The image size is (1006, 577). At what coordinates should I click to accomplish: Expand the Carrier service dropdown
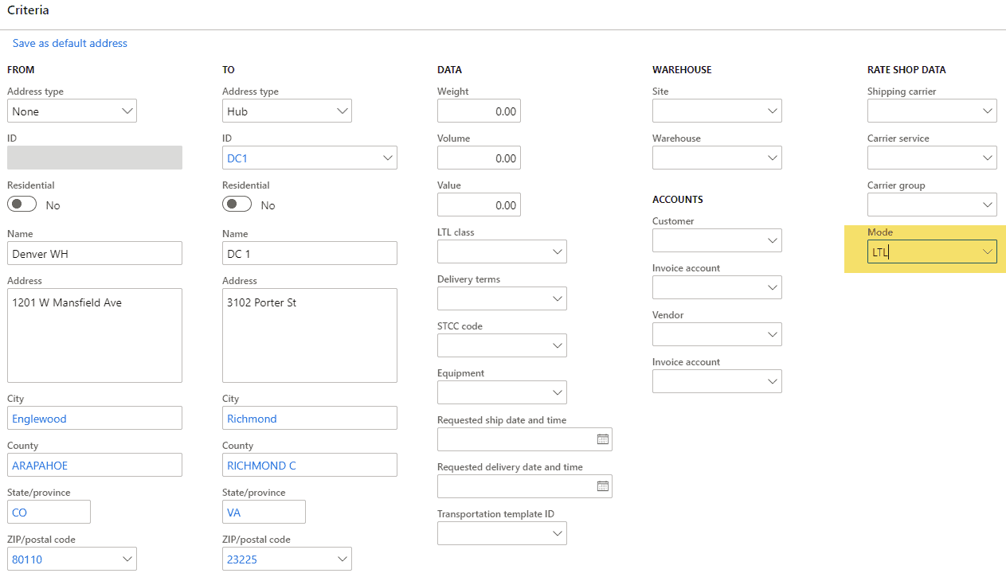point(988,158)
